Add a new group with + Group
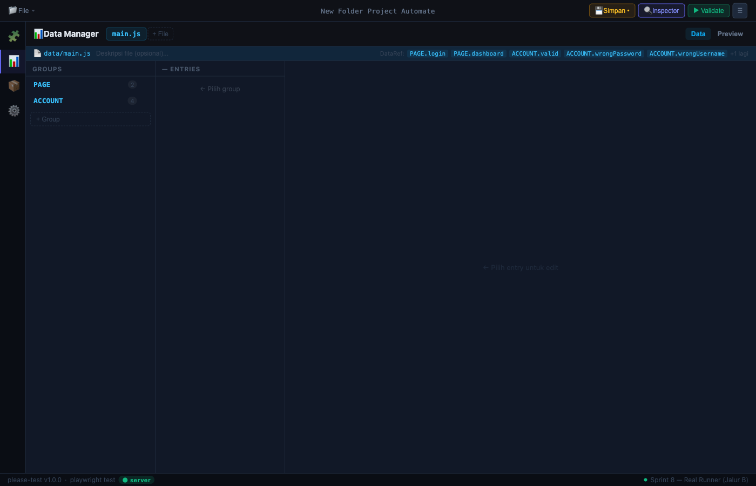 90,119
